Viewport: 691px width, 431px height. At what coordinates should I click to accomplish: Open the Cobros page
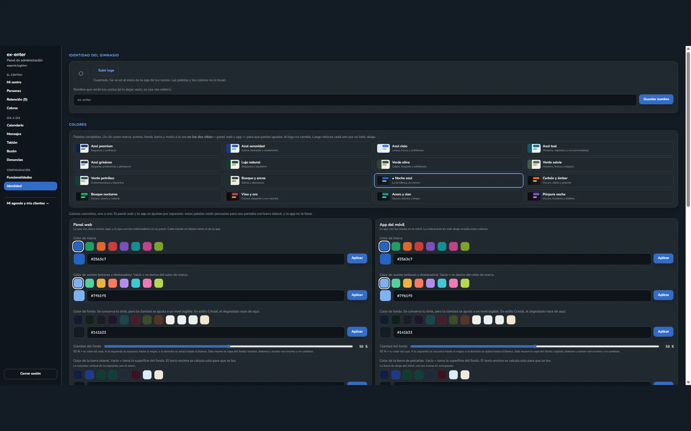(x=30, y=108)
